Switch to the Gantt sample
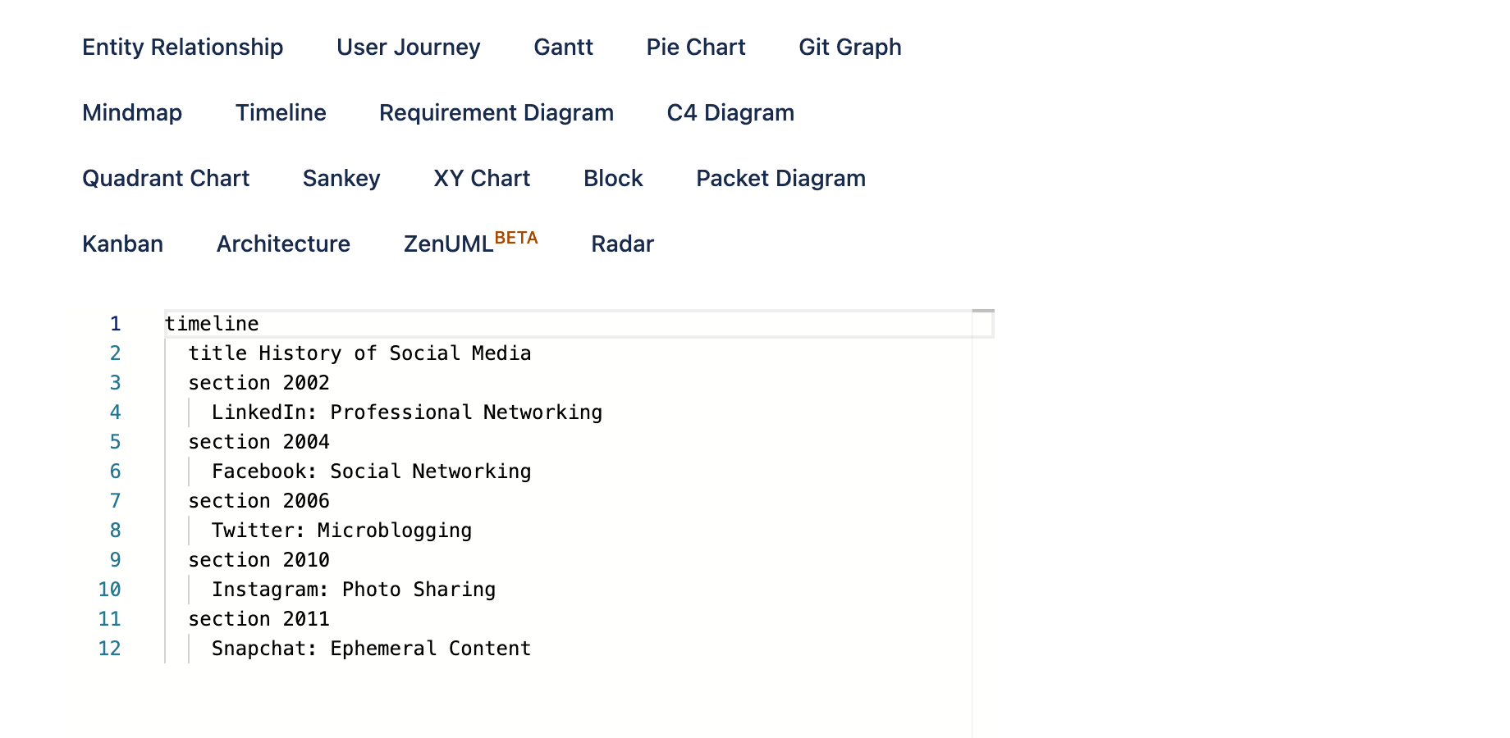The width and height of the screenshot is (1510, 738). coord(563,48)
